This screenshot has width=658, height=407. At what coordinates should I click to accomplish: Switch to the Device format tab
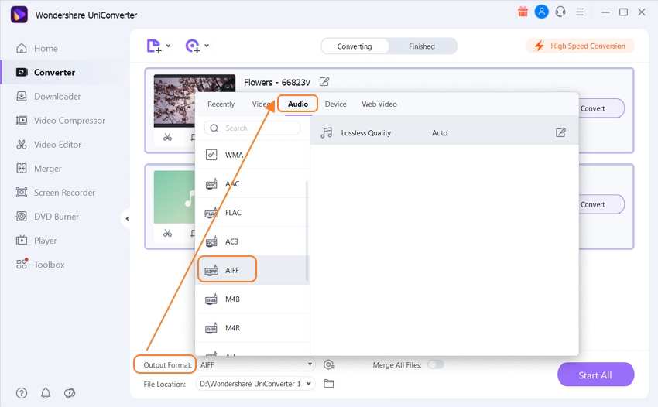(x=336, y=104)
